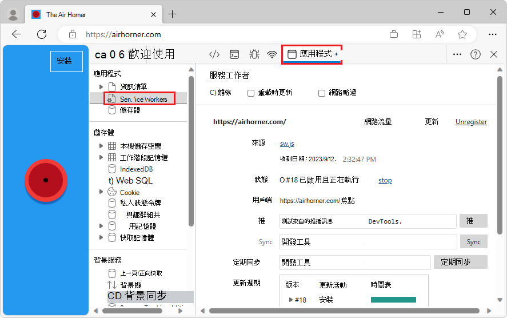
Task: Click the Cookie icon
Action: (112, 192)
